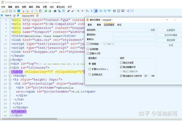
Task: Save file with the floppy disk icon
Action: pyautogui.click(x=10, y=11)
